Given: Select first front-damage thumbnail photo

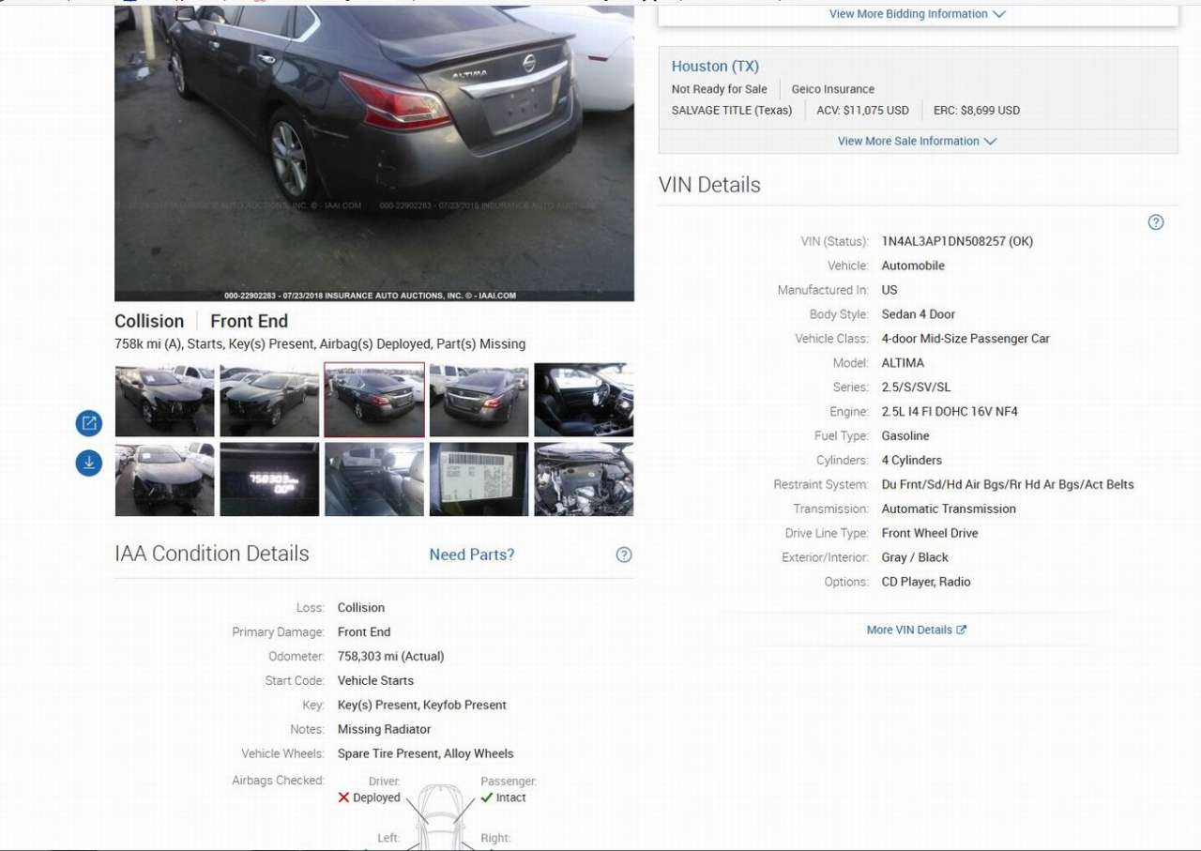Looking at the screenshot, I should (165, 401).
